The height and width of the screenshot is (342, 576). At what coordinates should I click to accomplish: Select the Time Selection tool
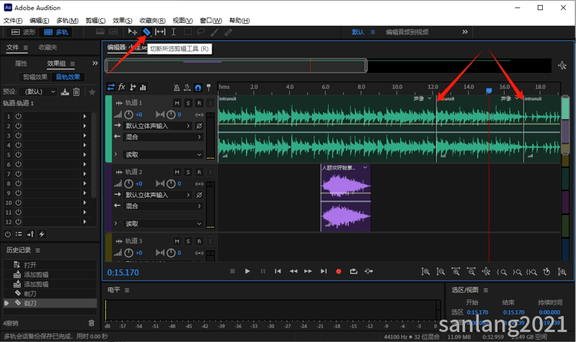[174, 32]
